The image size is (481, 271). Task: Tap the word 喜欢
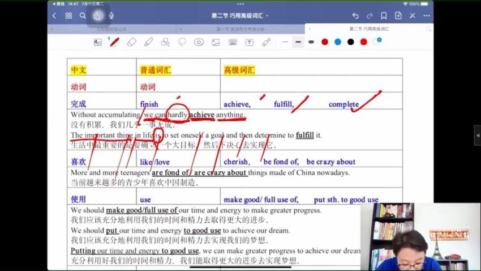[x=79, y=162]
